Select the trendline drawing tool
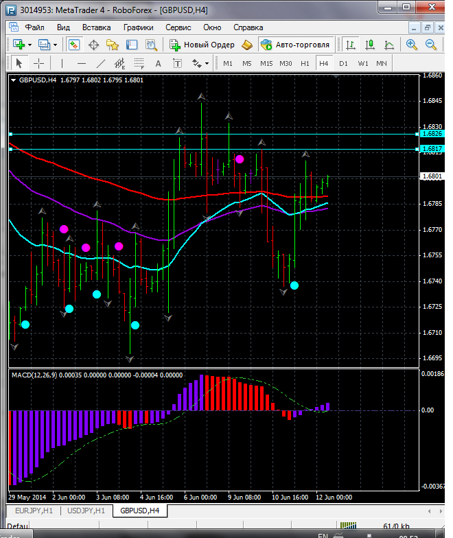 (x=101, y=63)
